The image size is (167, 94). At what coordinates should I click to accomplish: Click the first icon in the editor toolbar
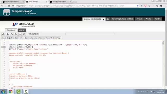[3, 34]
